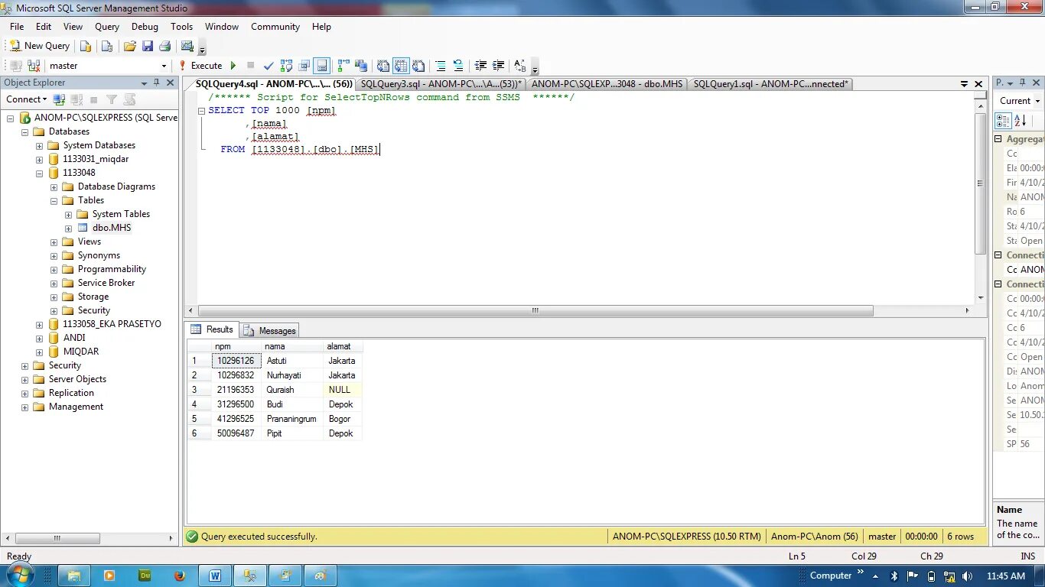This screenshot has height=587, width=1045.
Task: Open Microsoft Word from the taskbar
Action: [x=215, y=576]
